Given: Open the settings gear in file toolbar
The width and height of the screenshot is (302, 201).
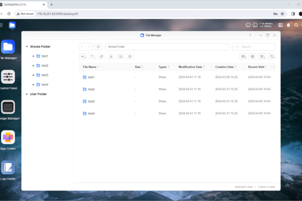Looking at the screenshot, I should 252,57.
